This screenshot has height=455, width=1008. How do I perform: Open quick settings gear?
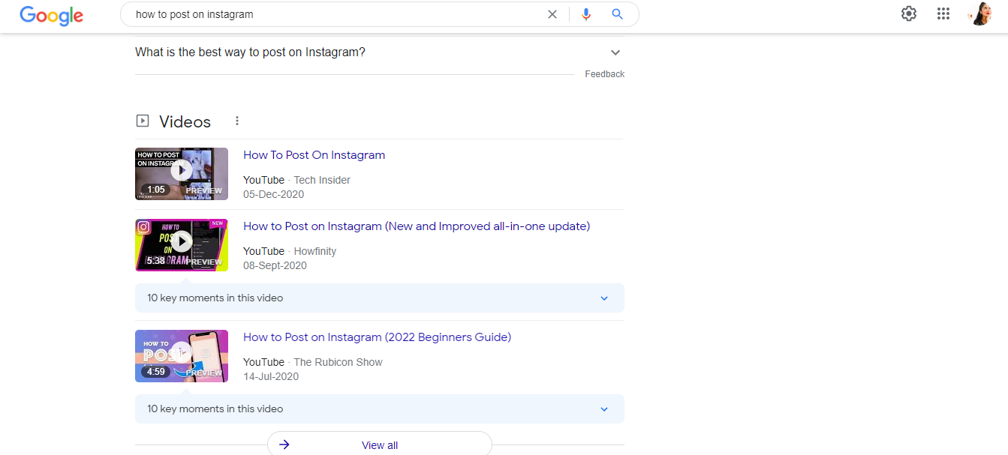[908, 13]
